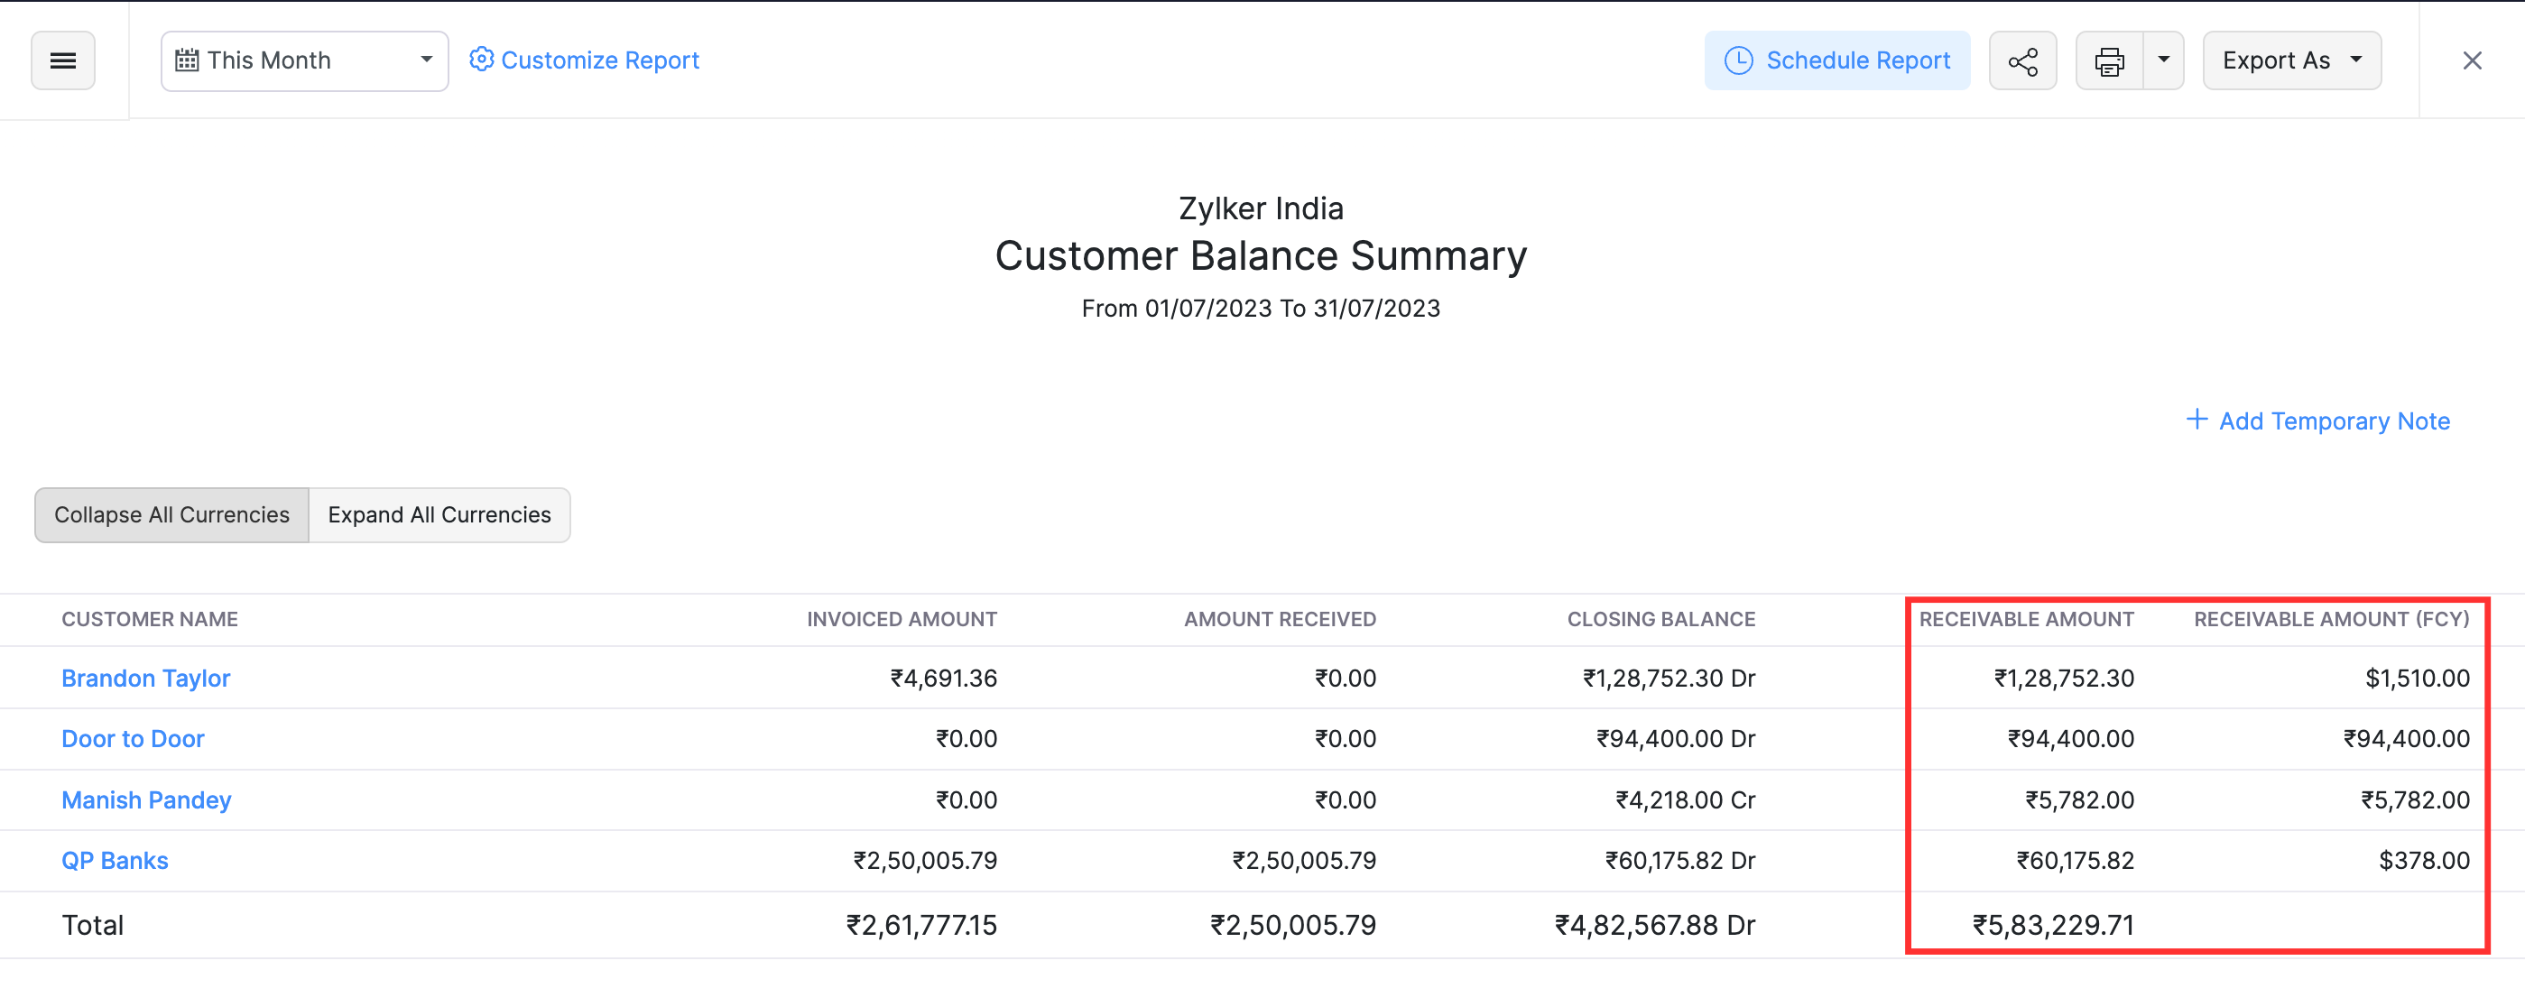Share the report using the share icon
The width and height of the screenshot is (2525, 1007).
2022,60
